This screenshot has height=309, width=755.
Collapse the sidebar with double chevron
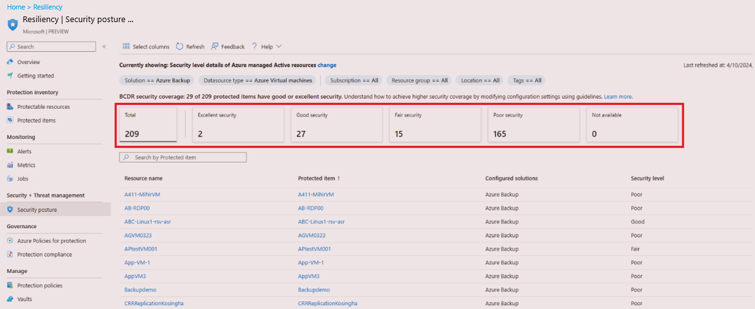pos(104,47)
